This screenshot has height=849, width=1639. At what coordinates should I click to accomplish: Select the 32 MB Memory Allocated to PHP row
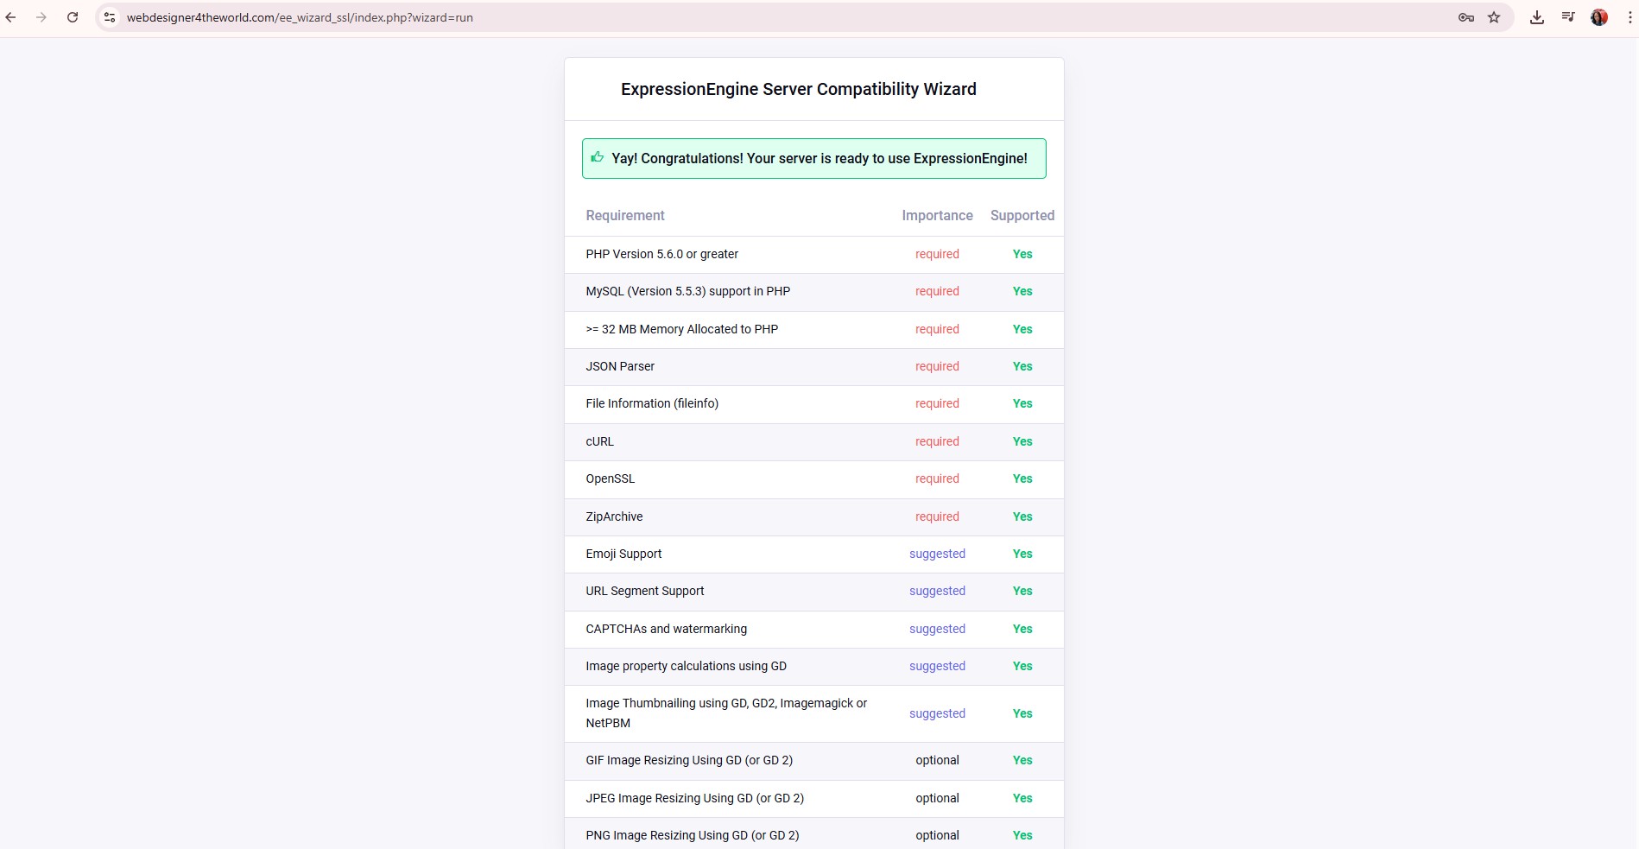814,330
